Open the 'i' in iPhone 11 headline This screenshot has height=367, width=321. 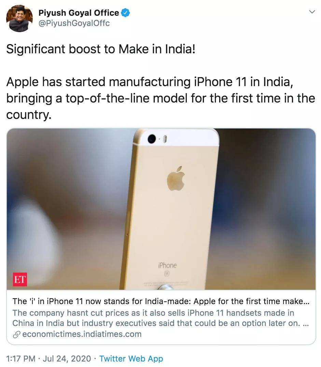click(x=161, y=301)
